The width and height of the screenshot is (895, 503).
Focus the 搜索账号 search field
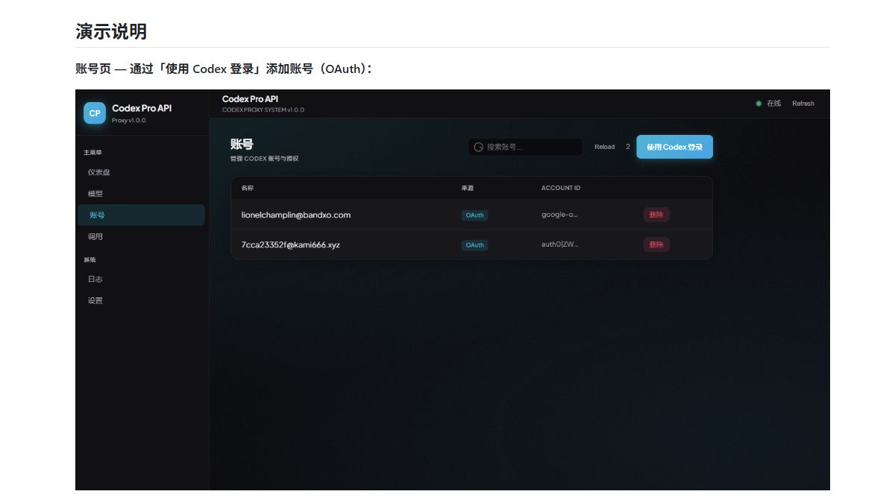tap(525, 147)
